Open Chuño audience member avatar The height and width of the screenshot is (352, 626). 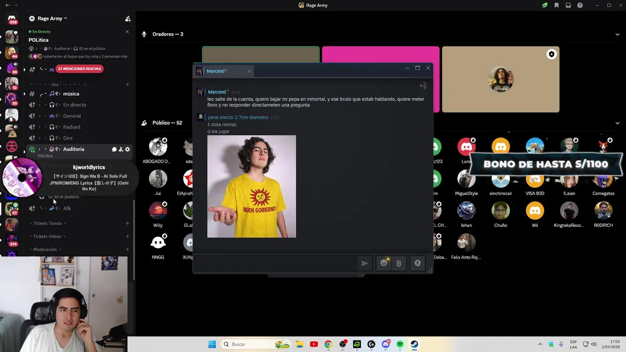[x=500, y=211]
